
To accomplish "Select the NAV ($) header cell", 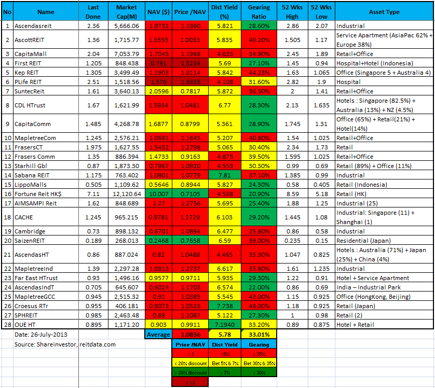I will [158, 12].
